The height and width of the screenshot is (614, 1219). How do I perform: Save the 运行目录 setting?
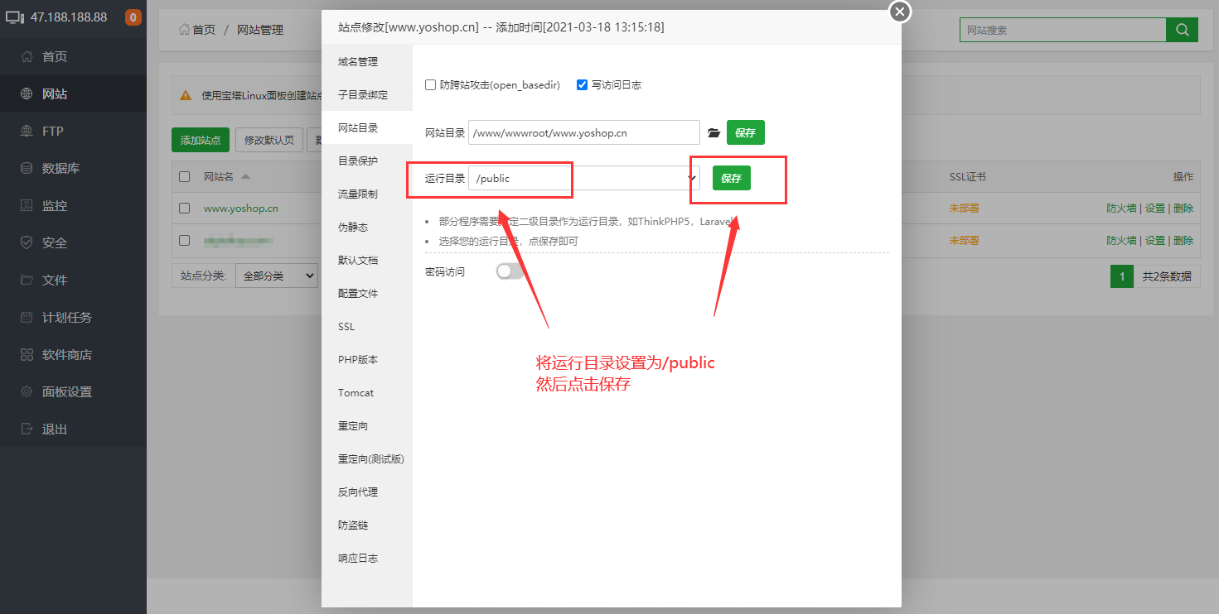pos(731,178)
